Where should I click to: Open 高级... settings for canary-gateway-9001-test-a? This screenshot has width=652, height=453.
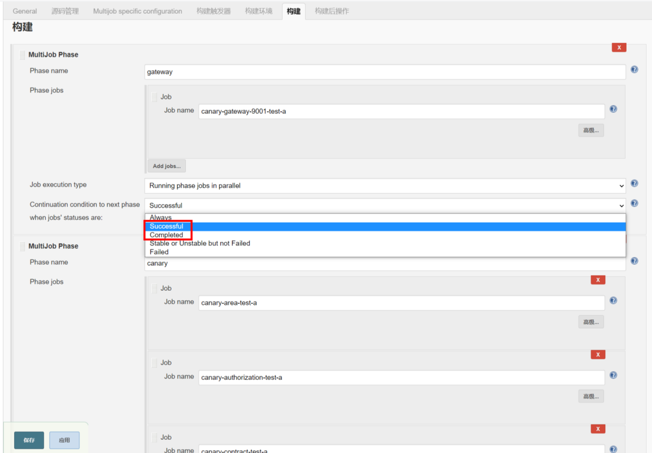click(591, 130)
